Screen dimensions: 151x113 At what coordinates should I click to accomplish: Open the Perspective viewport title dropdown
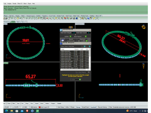point(84,24)
